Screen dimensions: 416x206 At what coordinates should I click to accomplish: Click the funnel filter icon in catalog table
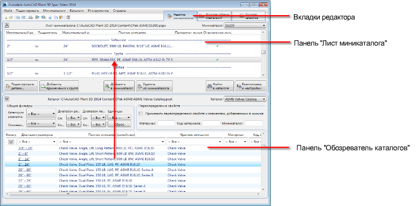point(11,142)
